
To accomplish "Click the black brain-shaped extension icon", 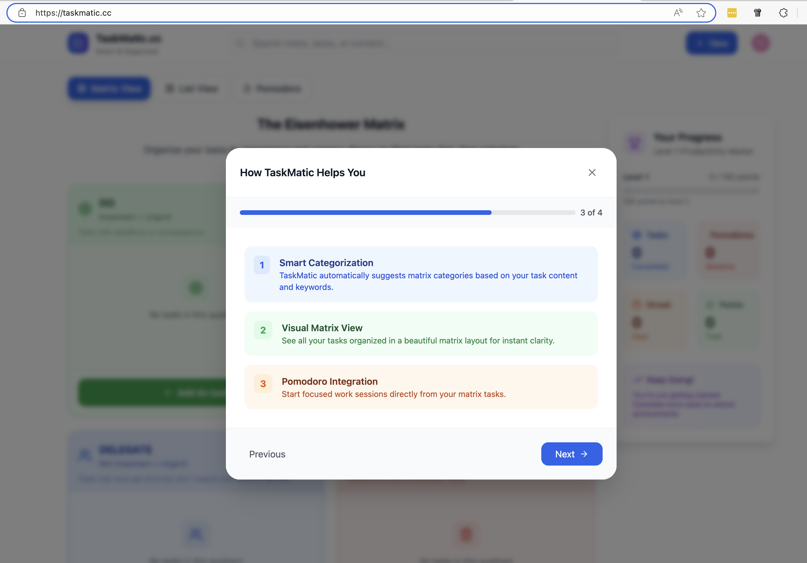I will pyautogui.click(x=758, y=13).
